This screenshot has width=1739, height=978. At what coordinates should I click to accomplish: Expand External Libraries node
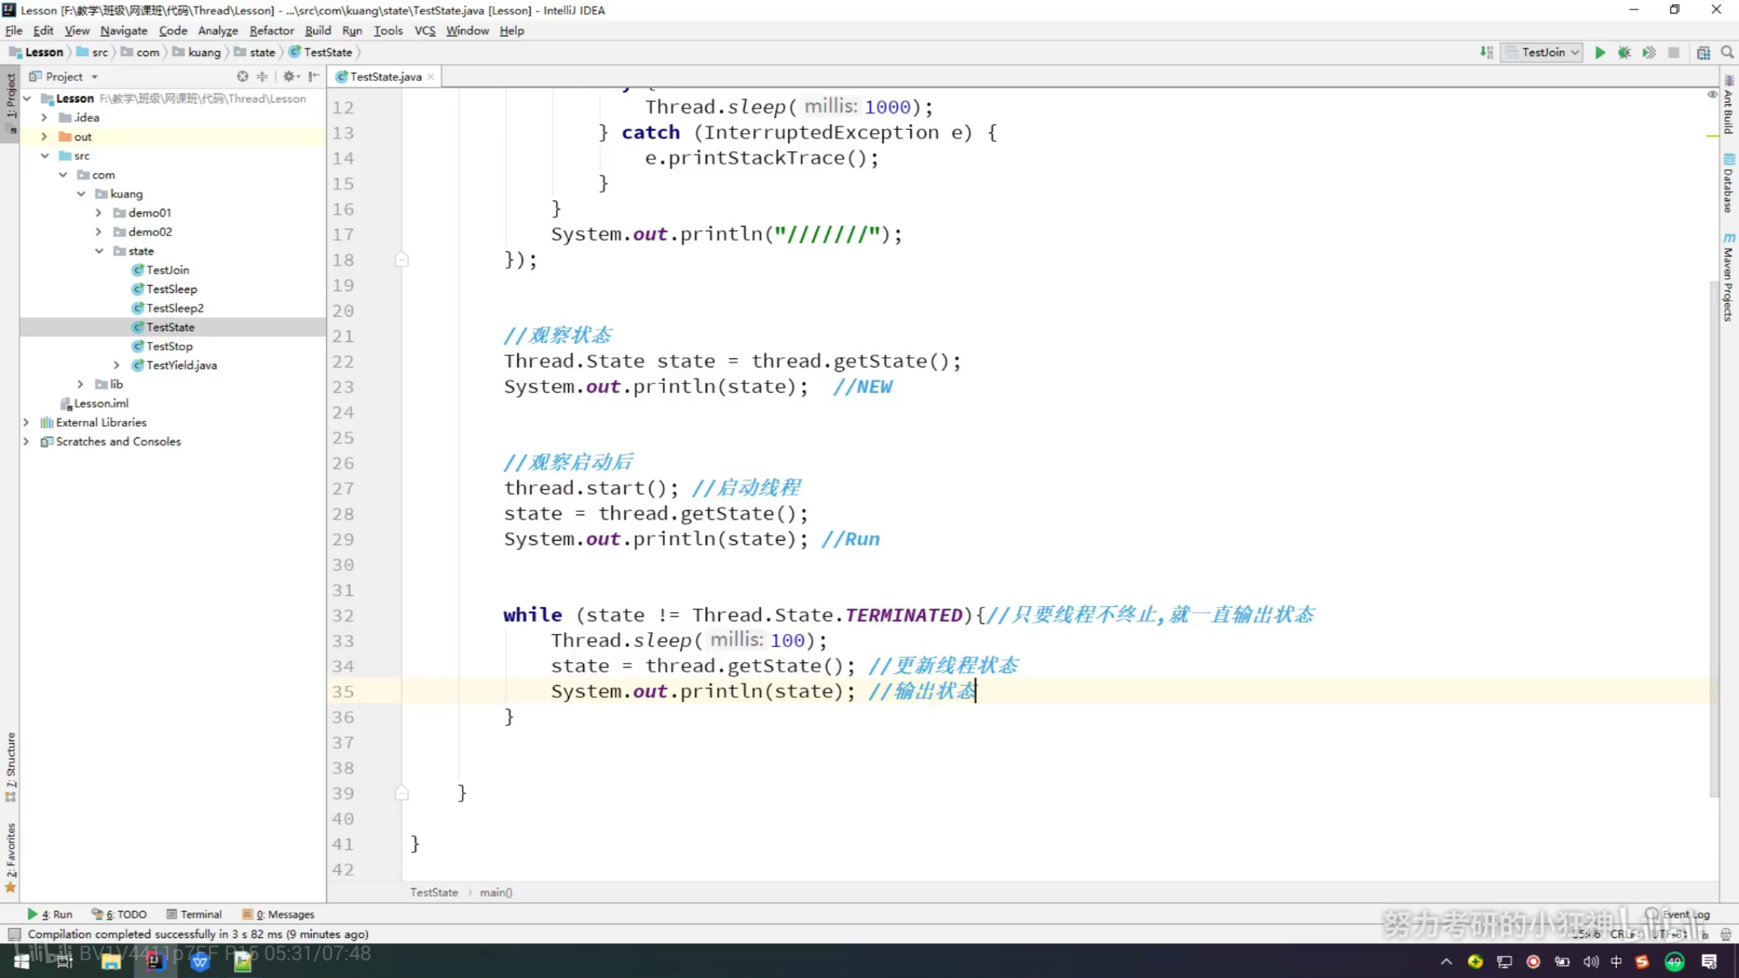pos(27,423)
